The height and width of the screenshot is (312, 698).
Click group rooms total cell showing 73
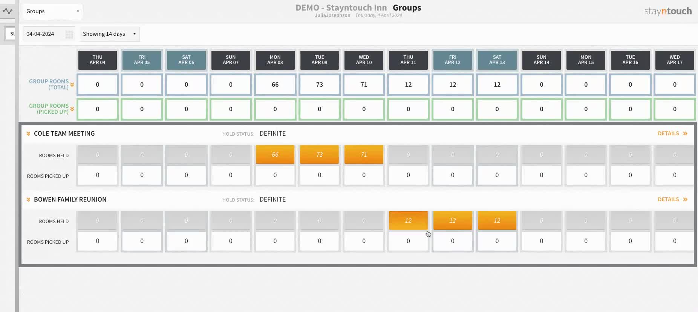(x=320, y=84)
